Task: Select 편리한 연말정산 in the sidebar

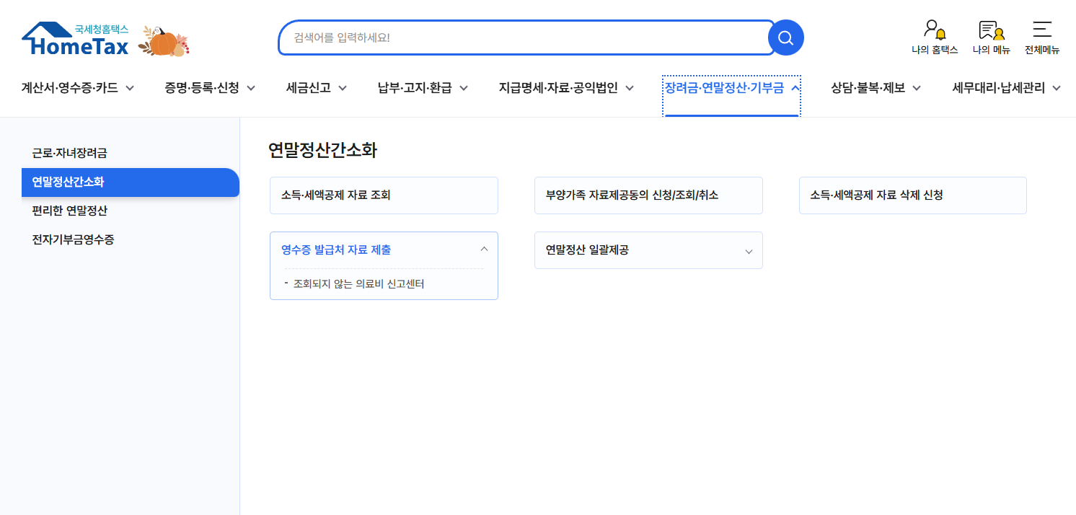Action: (70, 211)
